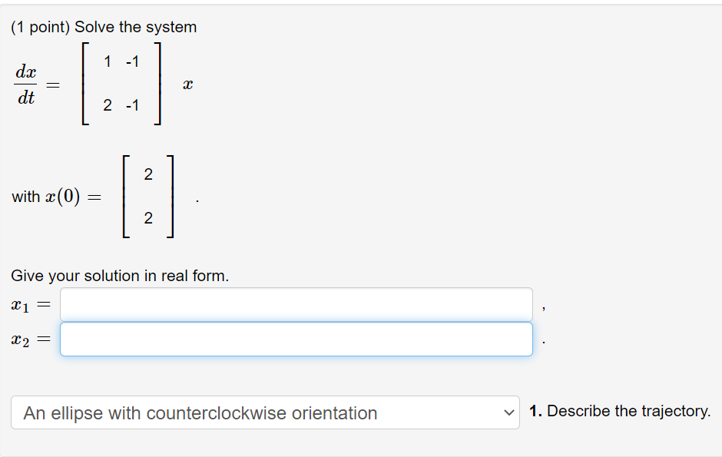Viewport: 722px width, 457px height.
Task: Click the x1 answer input field
Action: click(x=296, y=304)
